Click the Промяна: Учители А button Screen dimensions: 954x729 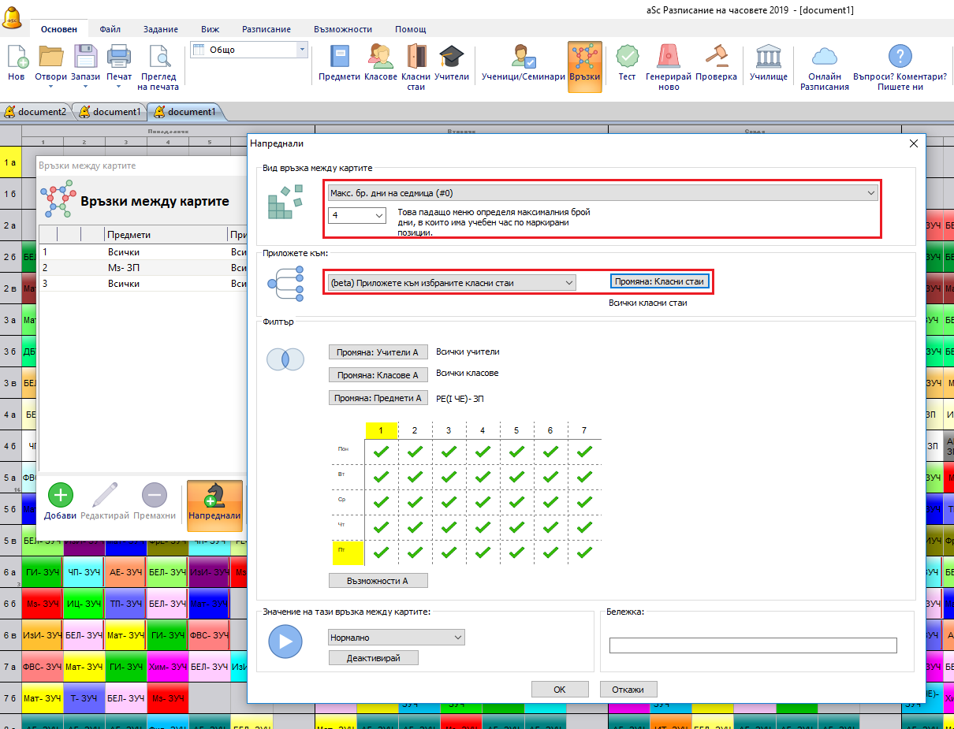[x=378, y=352]
